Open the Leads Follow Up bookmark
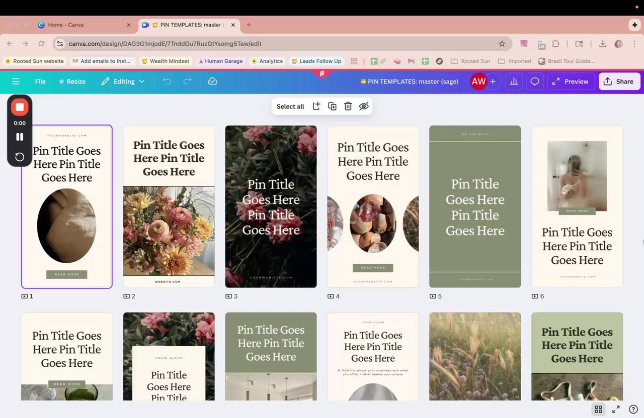The height and width of the screenshot is (418, 644). coord(316,61)
